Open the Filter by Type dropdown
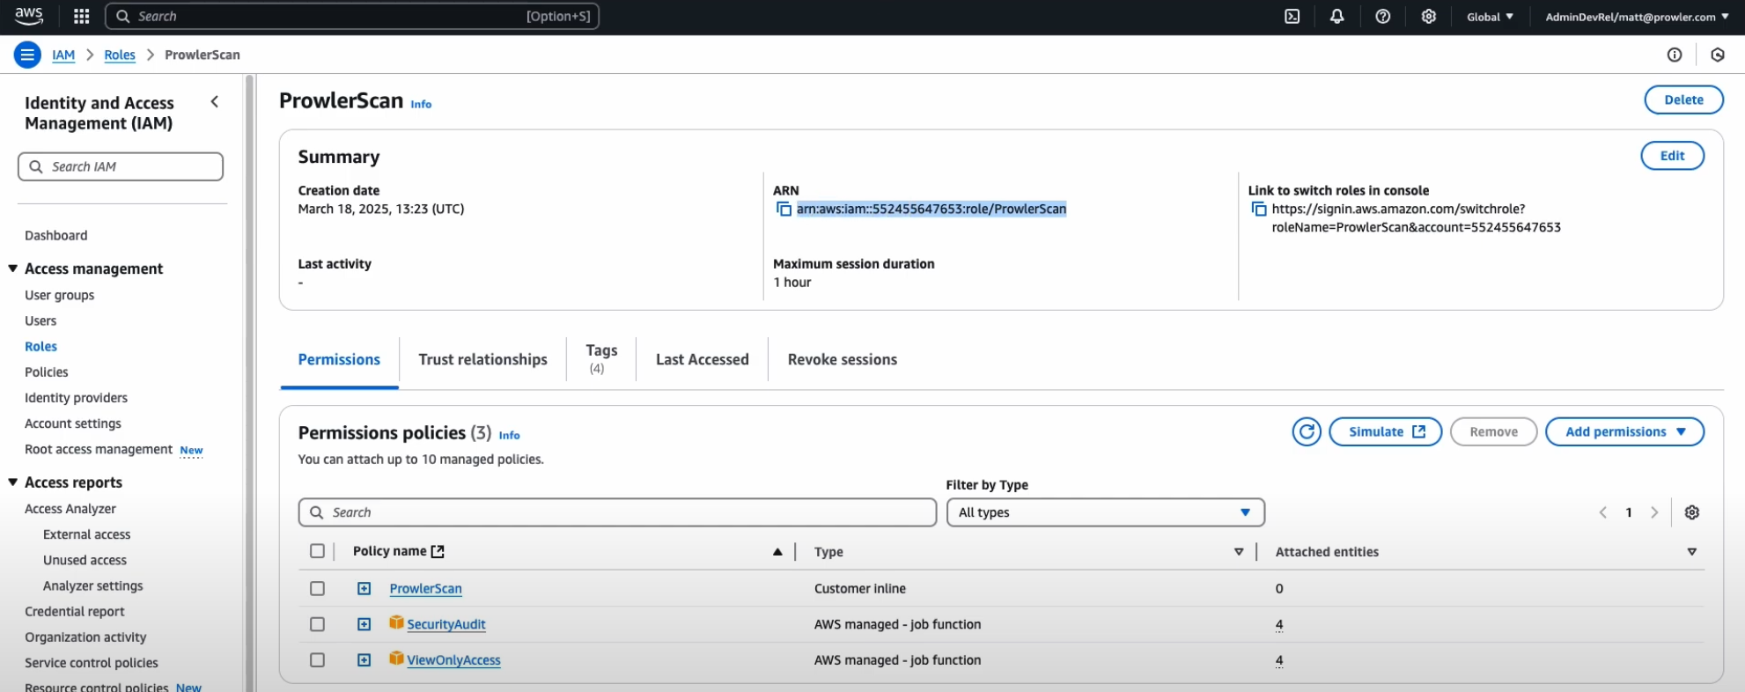The width and height of the screenshot is (1745, 692). [1105, 512]
